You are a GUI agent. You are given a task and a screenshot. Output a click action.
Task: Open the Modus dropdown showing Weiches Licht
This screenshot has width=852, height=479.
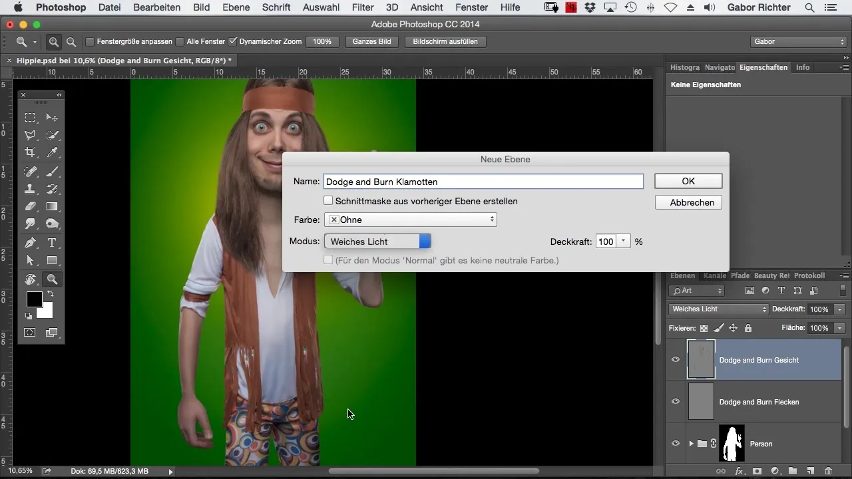(x=377, y=241)
